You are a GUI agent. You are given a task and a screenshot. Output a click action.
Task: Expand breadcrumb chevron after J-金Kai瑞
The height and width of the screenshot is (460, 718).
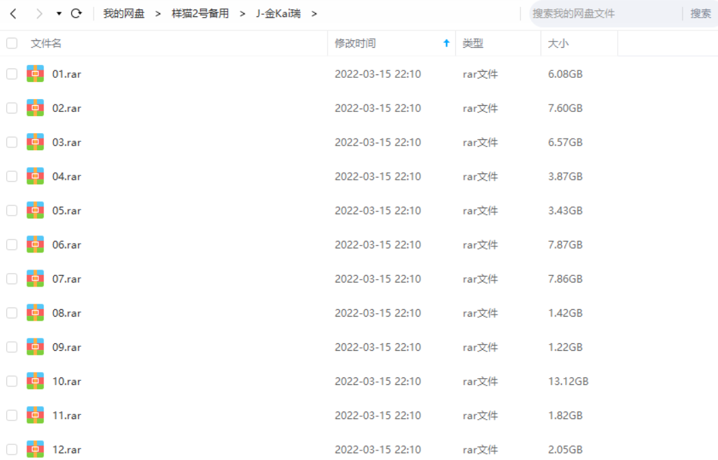(315, 14)
